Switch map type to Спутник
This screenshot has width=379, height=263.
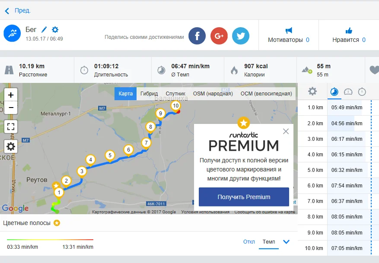[175, 94]
